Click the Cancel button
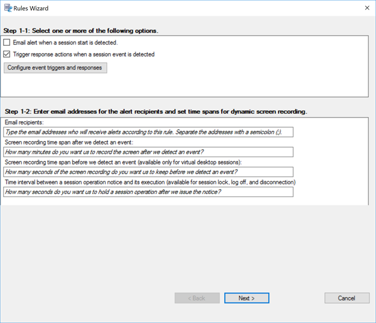Screen dimensions: 376x323 coord(346,298)
